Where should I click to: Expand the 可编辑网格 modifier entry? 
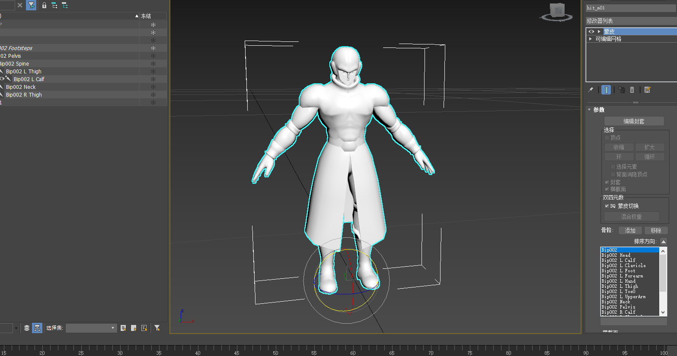591,39
